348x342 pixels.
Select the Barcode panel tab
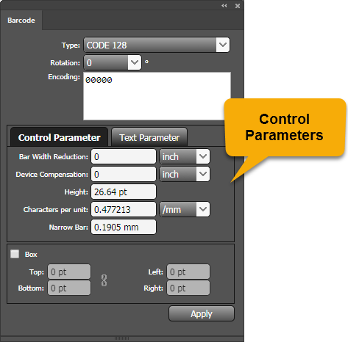(21, 21)
